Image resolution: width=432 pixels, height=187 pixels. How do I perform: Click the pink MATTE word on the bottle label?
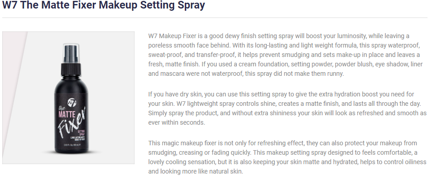[x=67, y=113]
